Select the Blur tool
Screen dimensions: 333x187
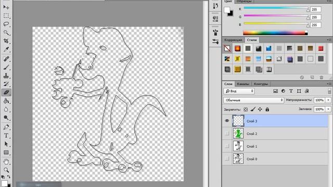[x=6, y=110]
